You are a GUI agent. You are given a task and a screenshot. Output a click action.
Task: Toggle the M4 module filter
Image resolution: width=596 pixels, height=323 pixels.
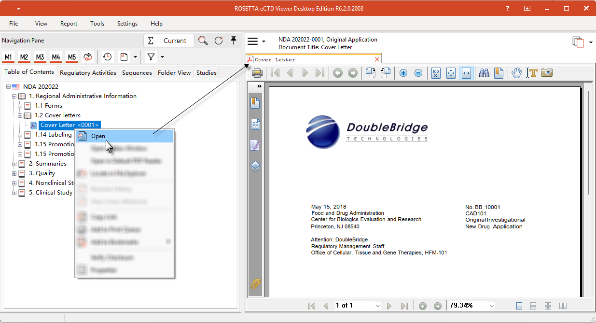pyautogui.click(x=56, y=57)
